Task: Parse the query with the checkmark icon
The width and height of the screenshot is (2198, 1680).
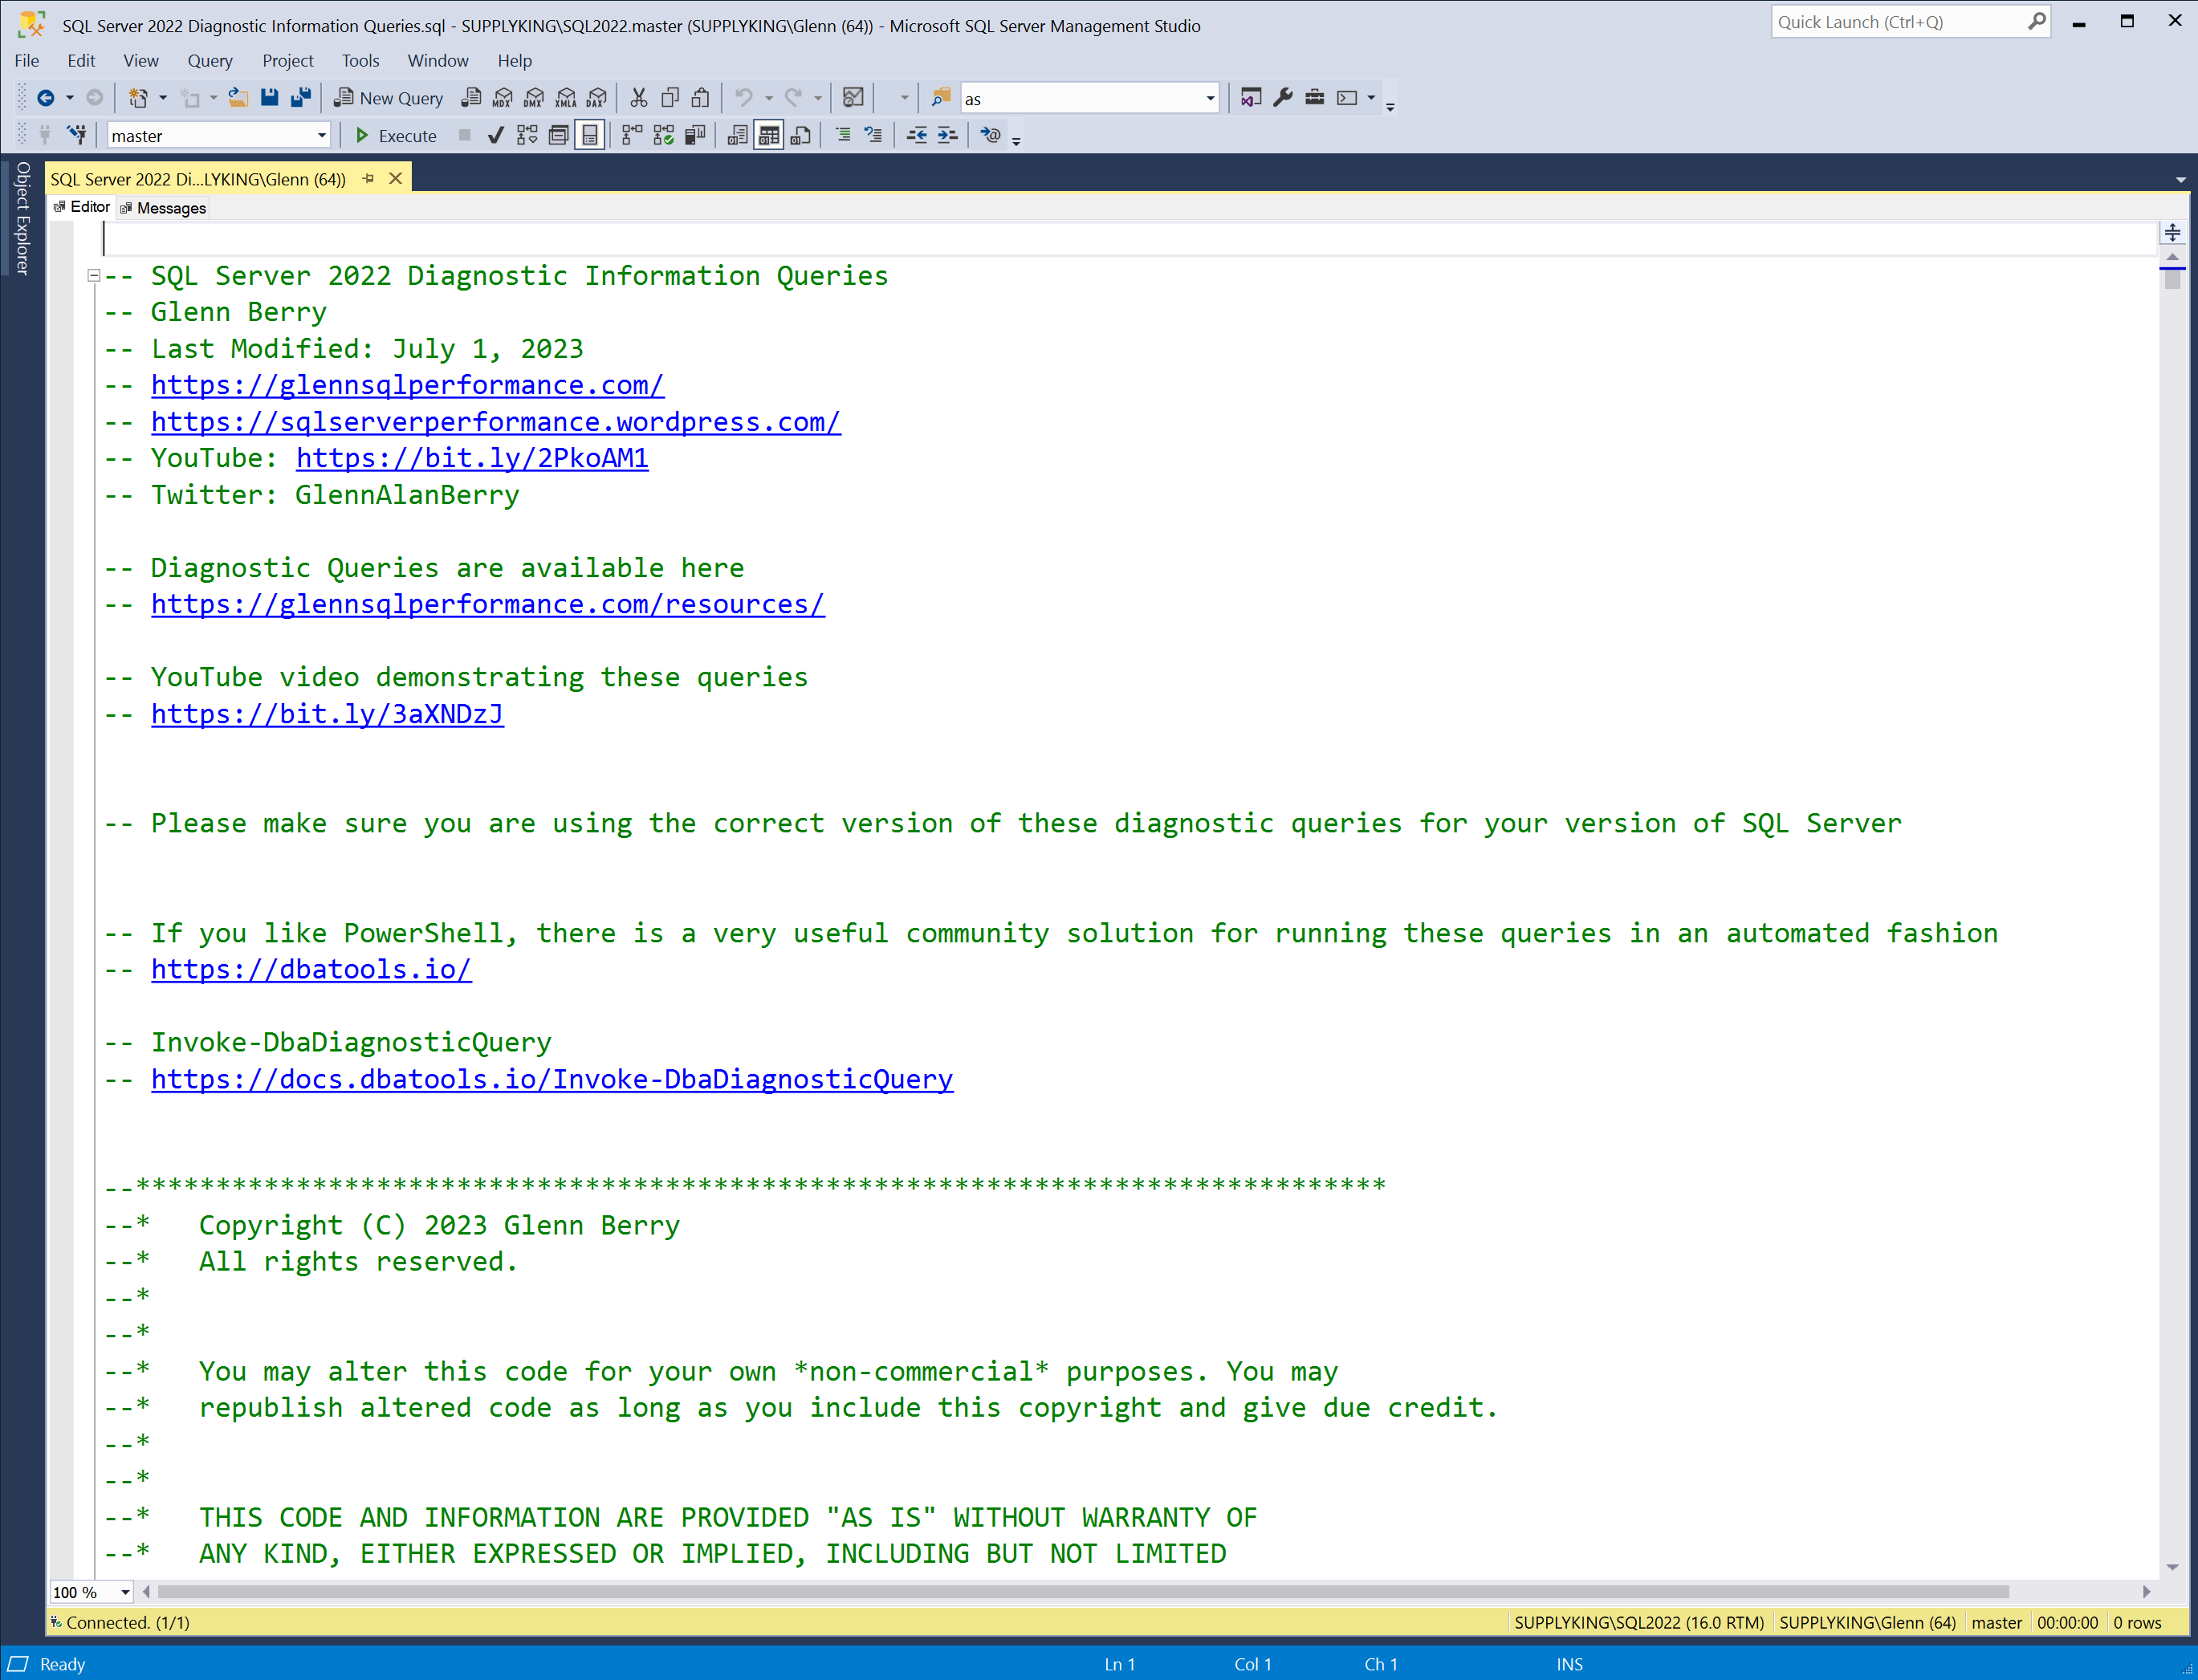Action: [495, 135]
